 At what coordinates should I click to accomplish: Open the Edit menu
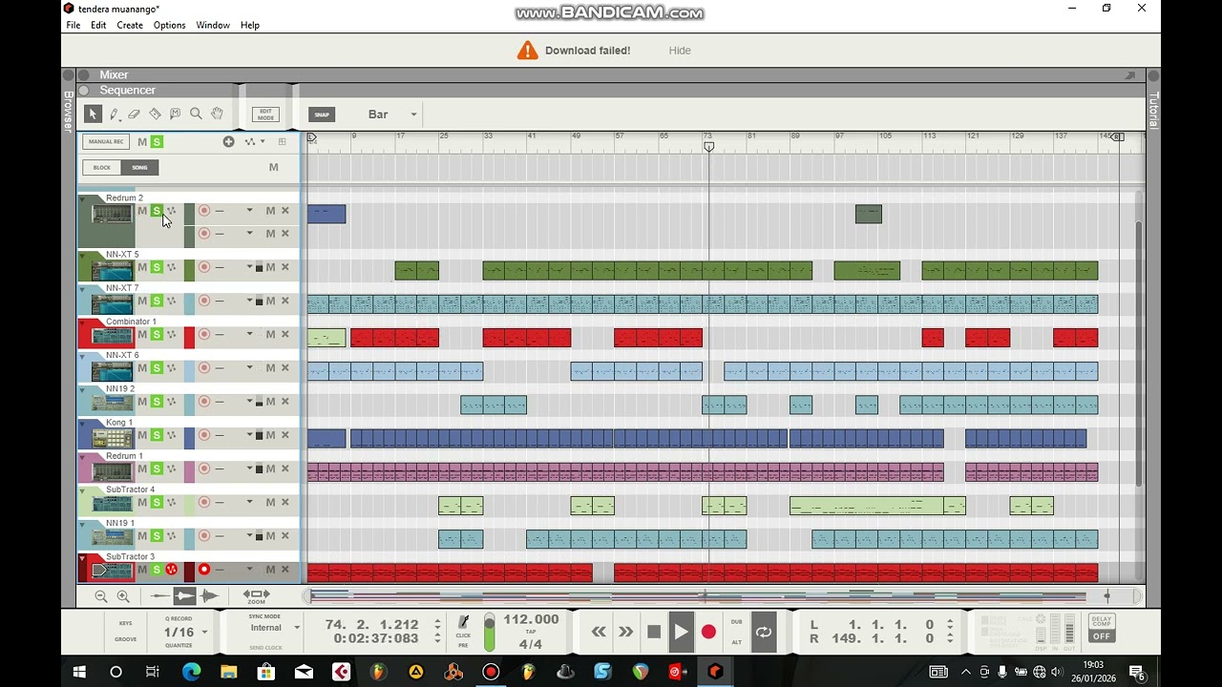click(x=98, y=25)
